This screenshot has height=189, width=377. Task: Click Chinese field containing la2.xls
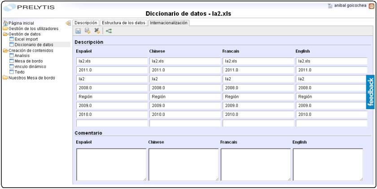[x=185, y=61]
